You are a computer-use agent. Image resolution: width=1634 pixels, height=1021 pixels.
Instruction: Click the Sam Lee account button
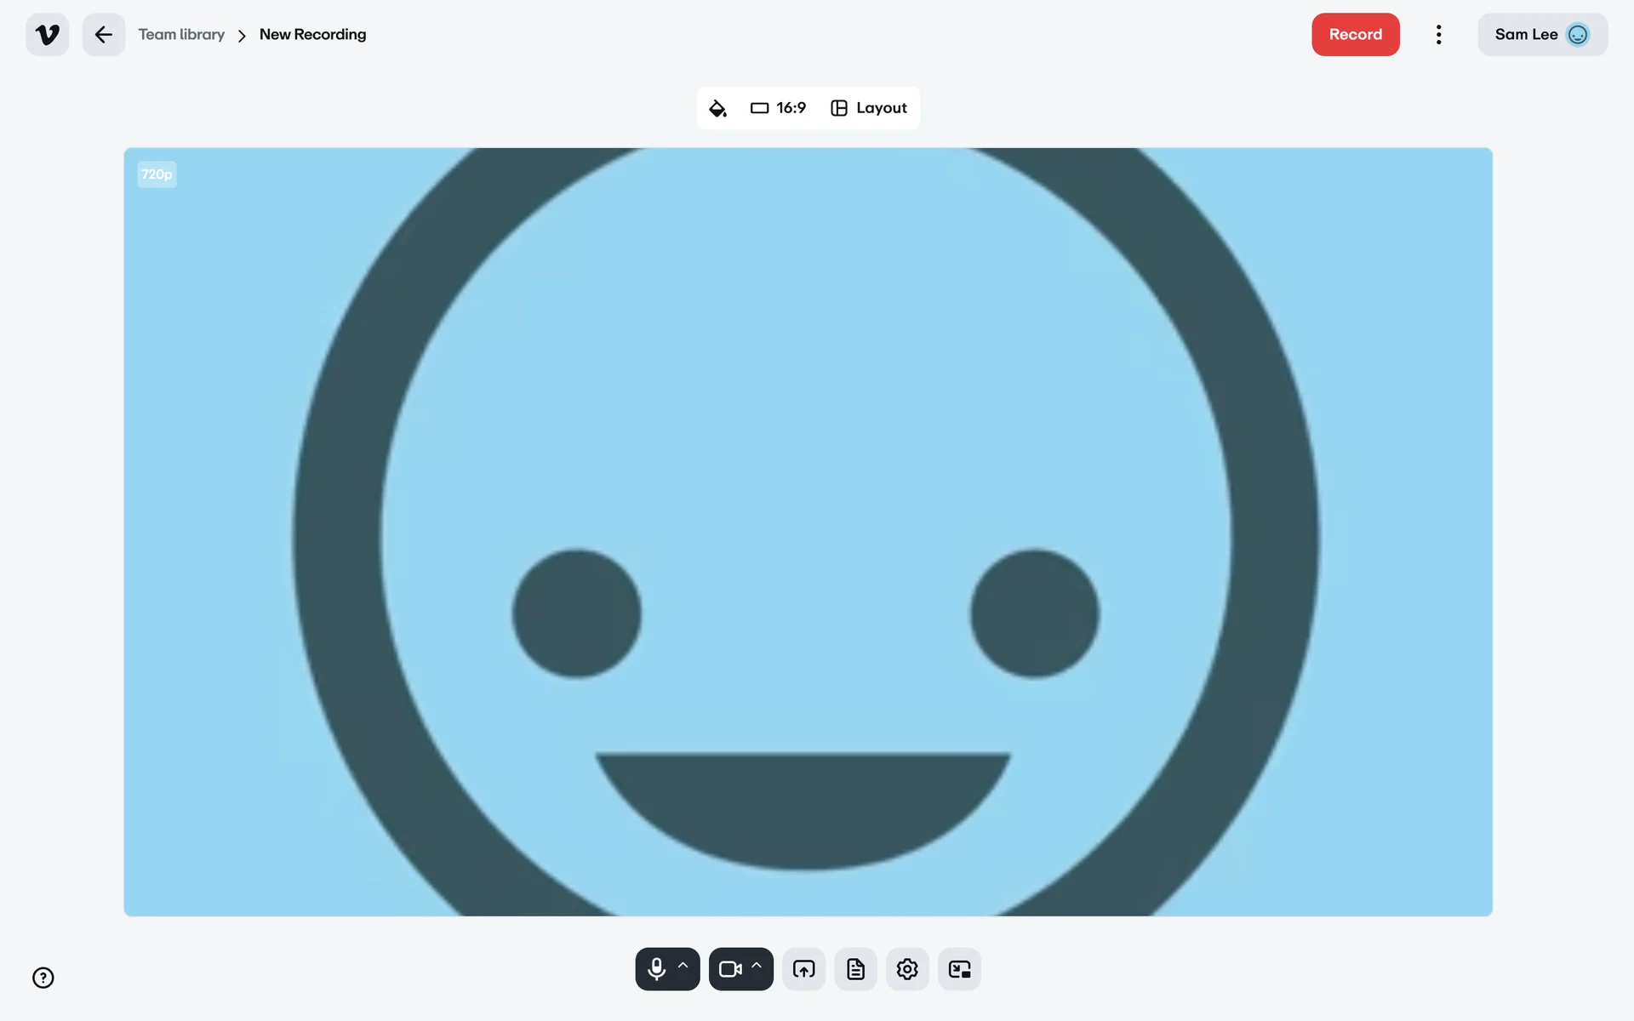point(1526,35)
